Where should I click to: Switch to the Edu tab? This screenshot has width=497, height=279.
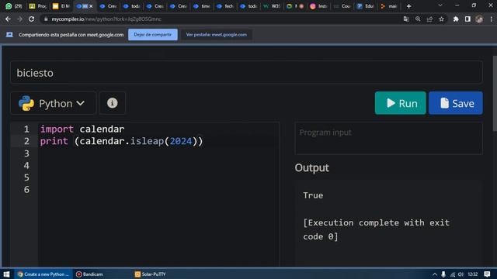(366, 6)
